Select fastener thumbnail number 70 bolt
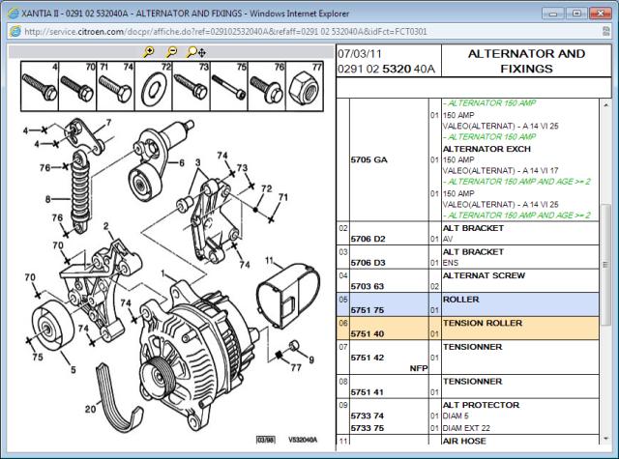The width and height of the screenshot is (619, 459). point(77,86)
